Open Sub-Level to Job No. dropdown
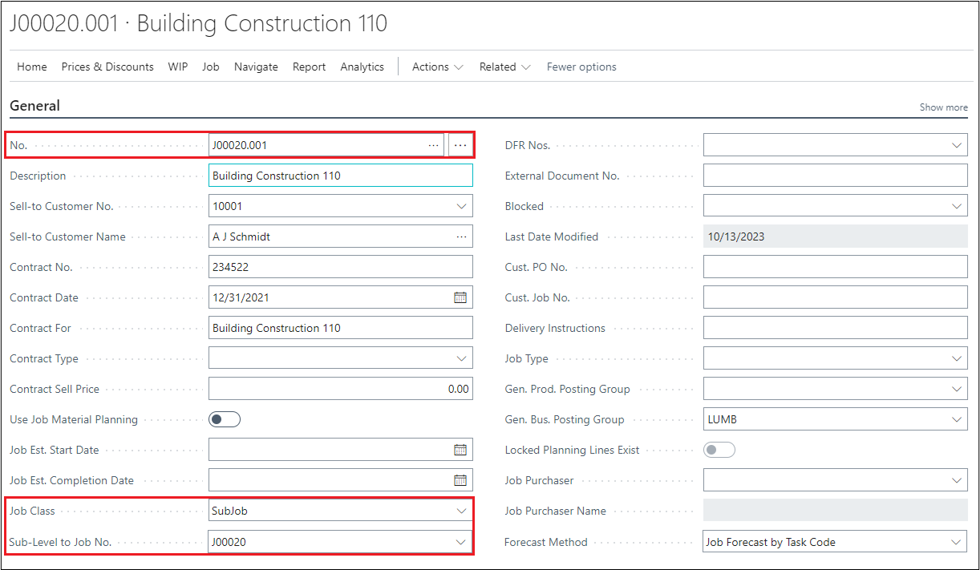980x570 pixels. [461, 542]
